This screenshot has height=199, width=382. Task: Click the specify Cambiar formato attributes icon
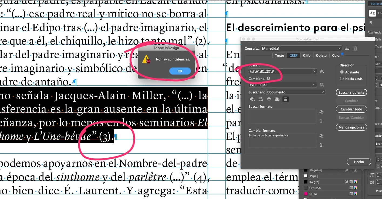tap(321, 136)
